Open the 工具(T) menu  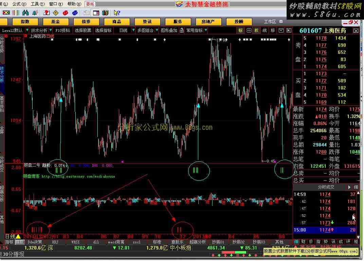tap(38, 4)
